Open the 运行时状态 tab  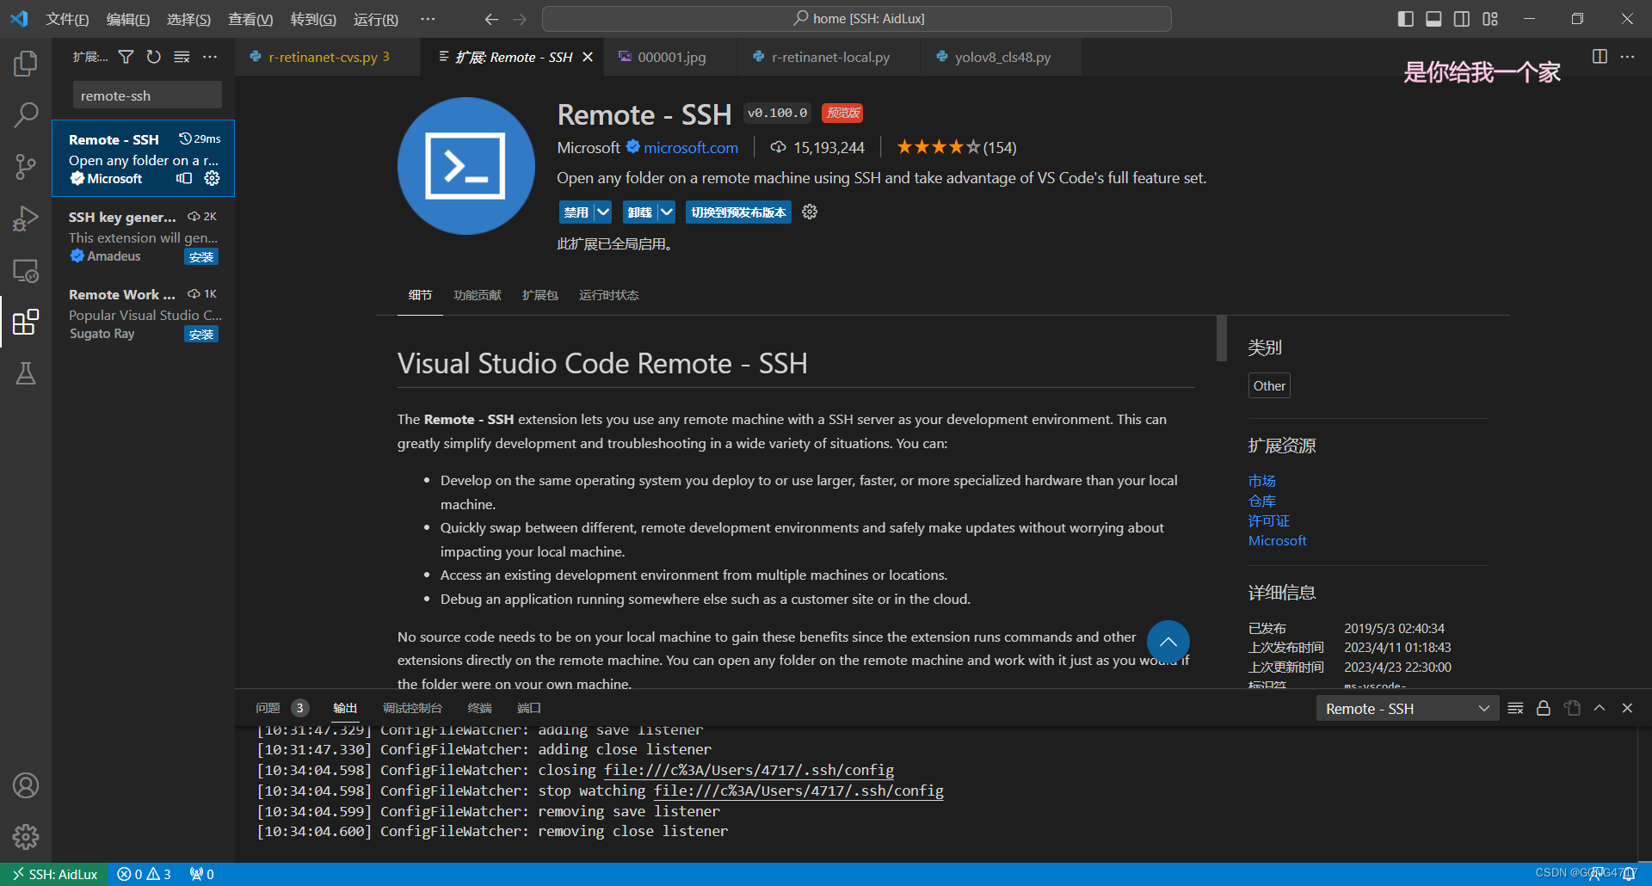(609, 295)
